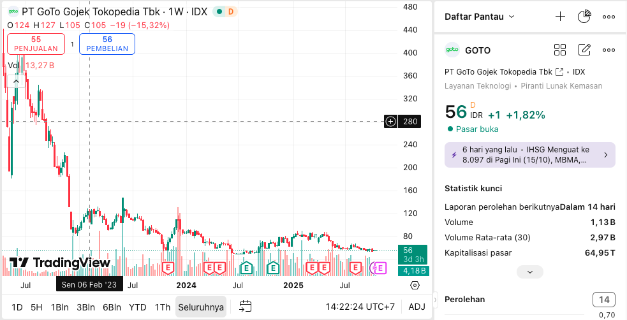
Task: Click the GOTO logo in the details panel
Action: (x=452, y=50)
